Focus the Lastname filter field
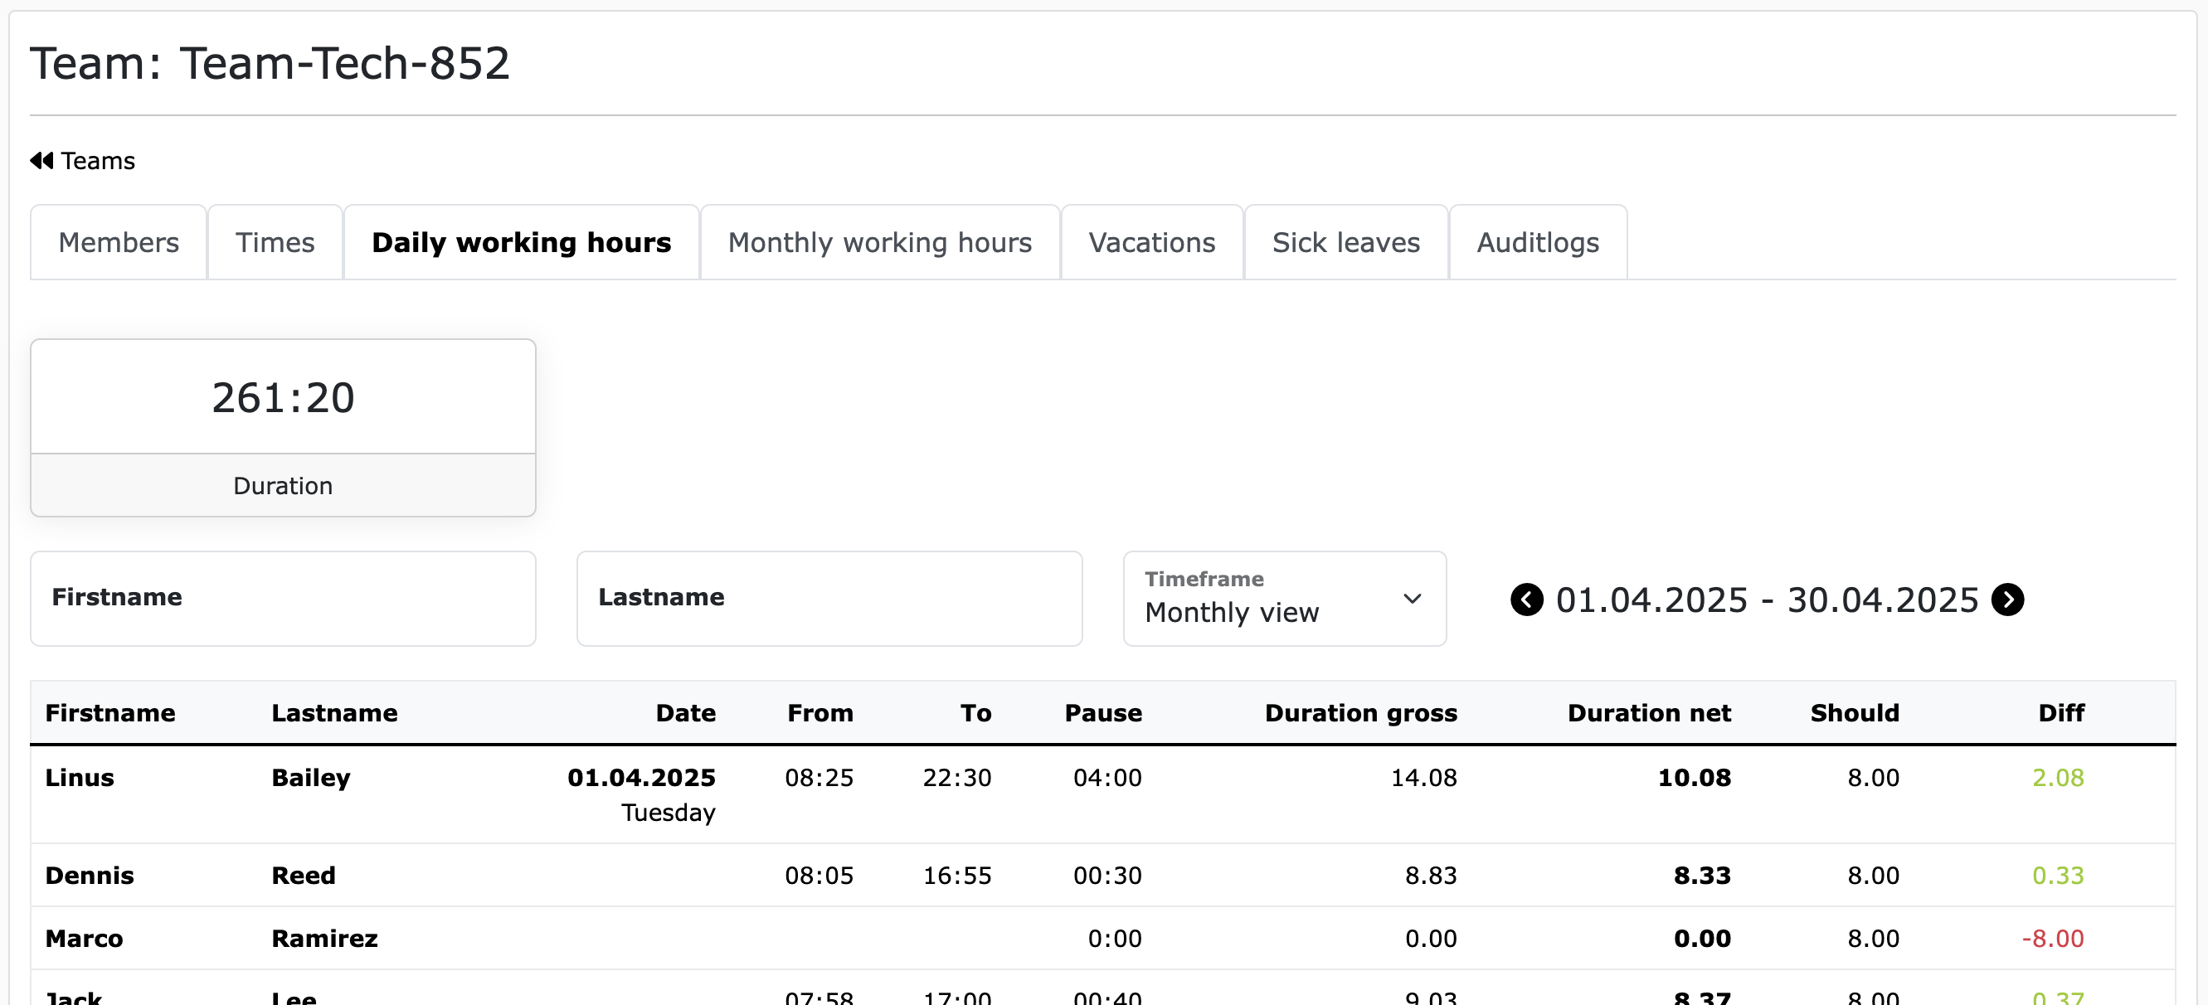The width and height of the screenshot is (2208, 1005). click(829, 598)
